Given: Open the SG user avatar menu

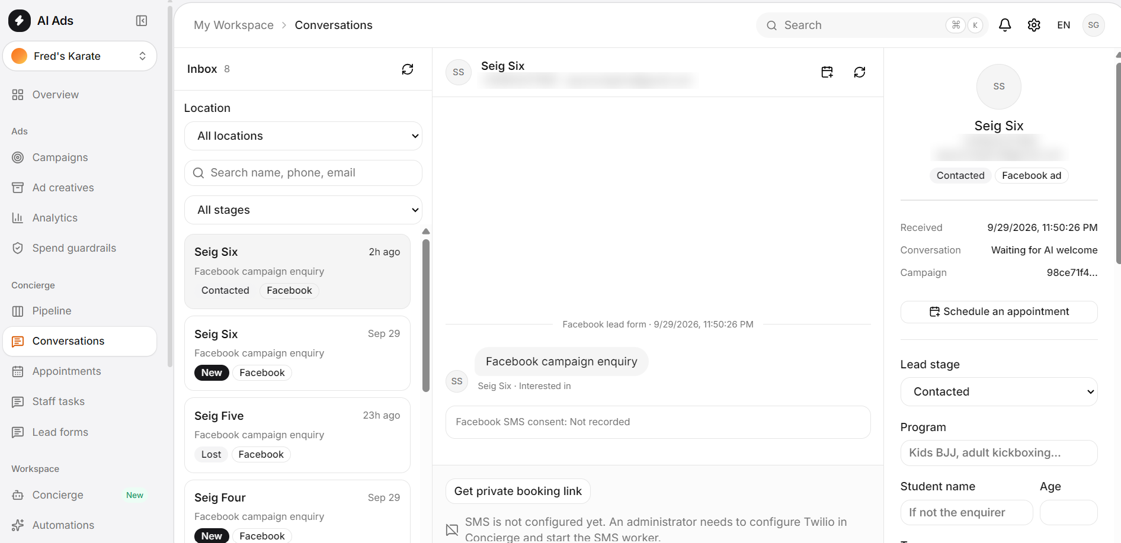Looking at the screenshot, I should pos(1093,25).
